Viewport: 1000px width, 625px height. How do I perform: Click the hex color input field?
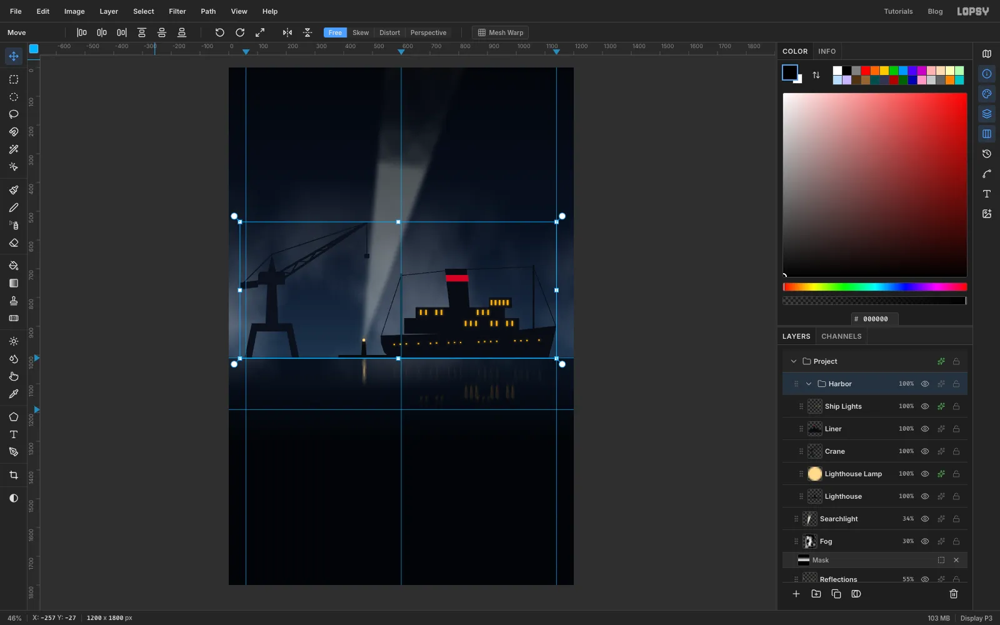875,319
